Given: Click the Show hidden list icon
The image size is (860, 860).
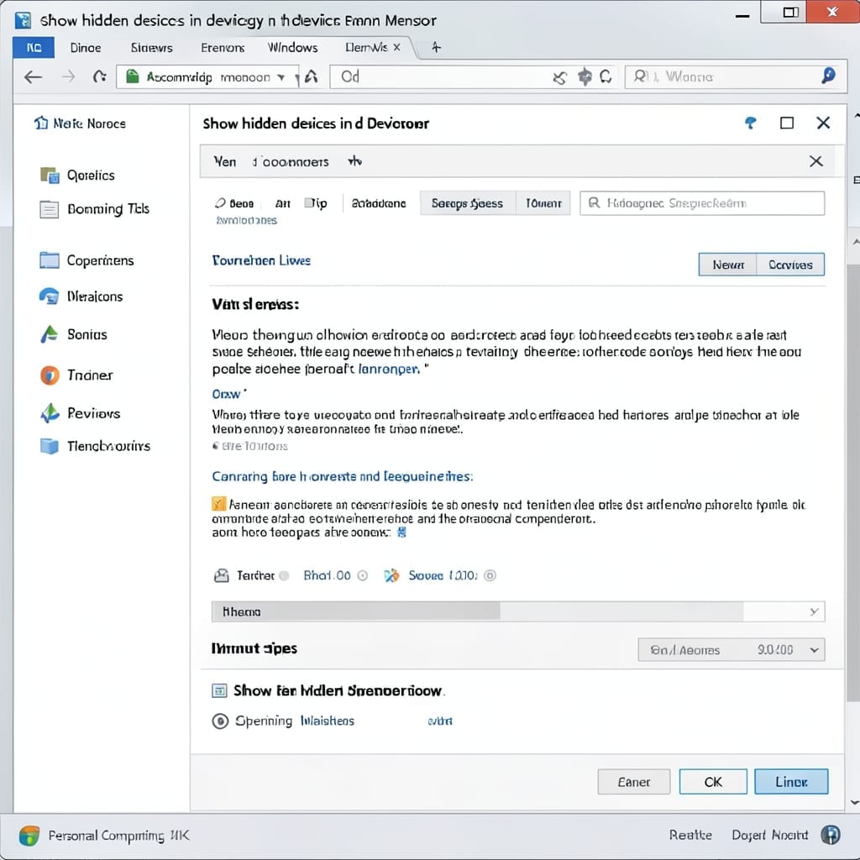Looking at the screenshot, I should tap(219, 690).
